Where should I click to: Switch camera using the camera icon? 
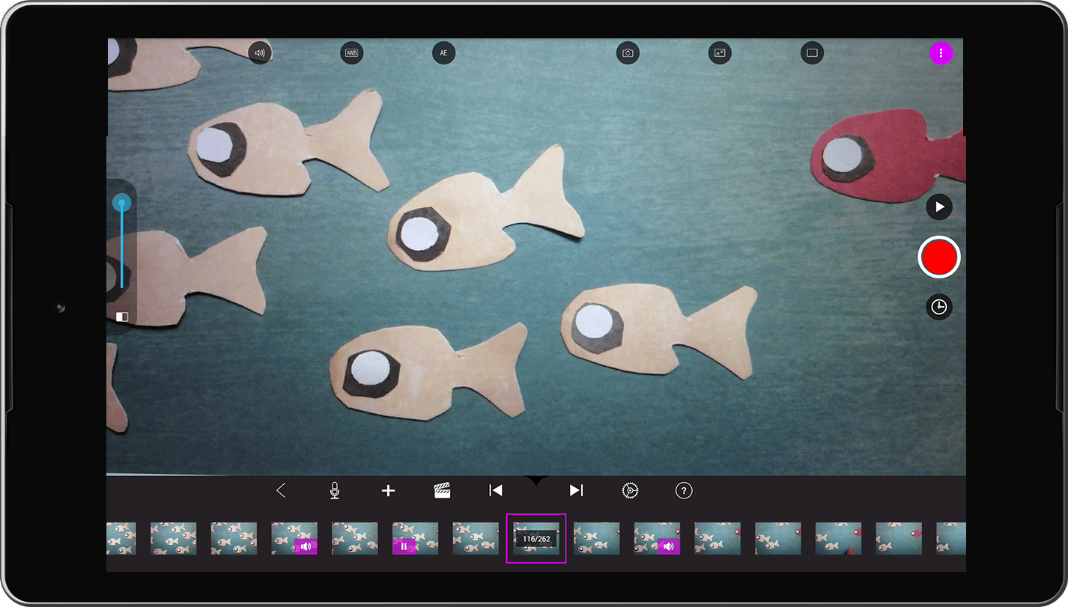pyautogui.click(x=628, y=53)
